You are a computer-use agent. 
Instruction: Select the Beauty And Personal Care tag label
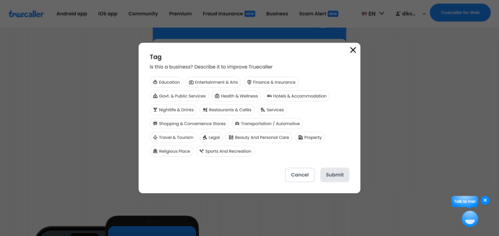click(x=262, y=137)
